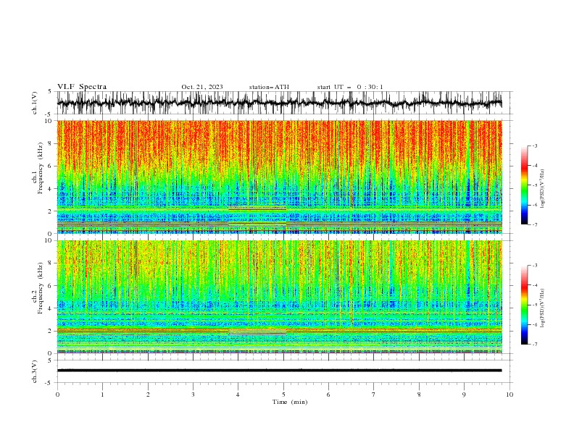Click the "VLF Spectra" plot title
Image resolution: width=574 pixels, height=443 pixels.
tap(82, 87)
